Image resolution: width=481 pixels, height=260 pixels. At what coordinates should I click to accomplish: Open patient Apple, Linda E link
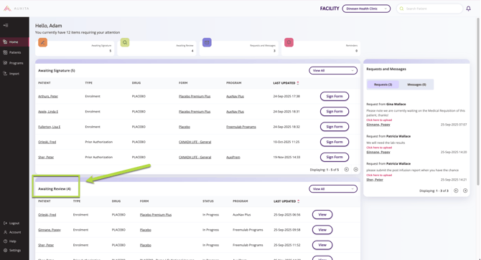[48, 112]
